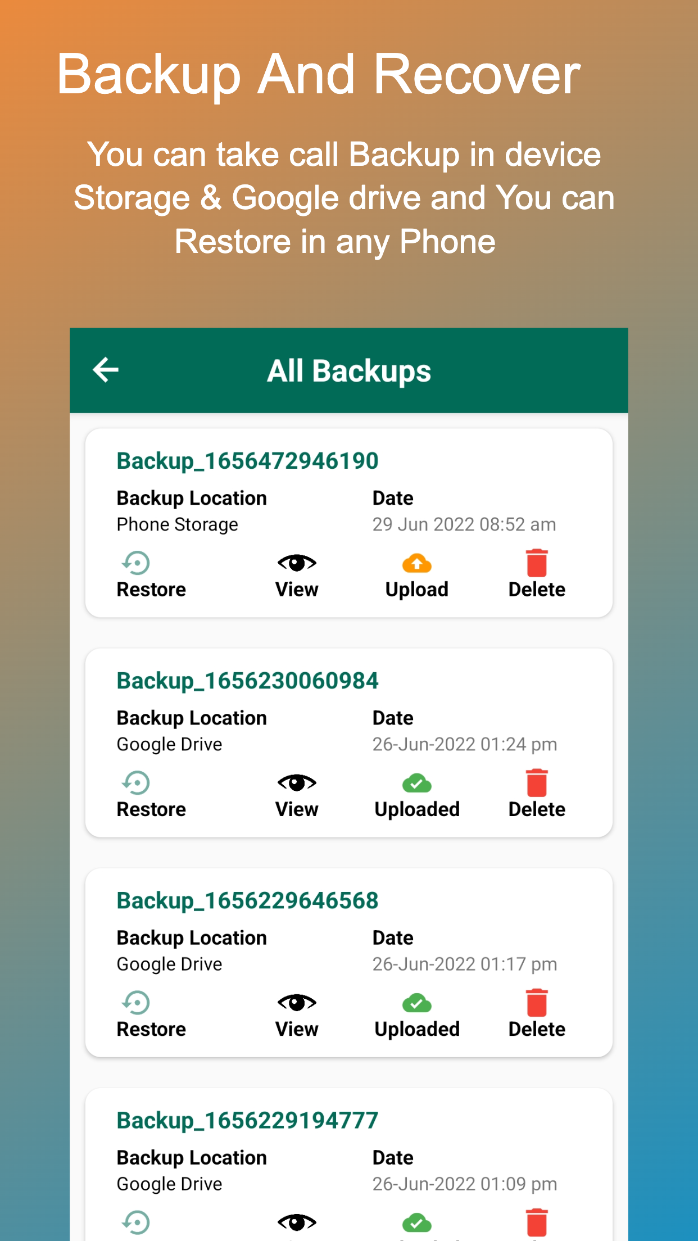Open the Backup_1656230060984 title
The width and height of the screenshot is (698, 1241).
(x=247, y=681)
